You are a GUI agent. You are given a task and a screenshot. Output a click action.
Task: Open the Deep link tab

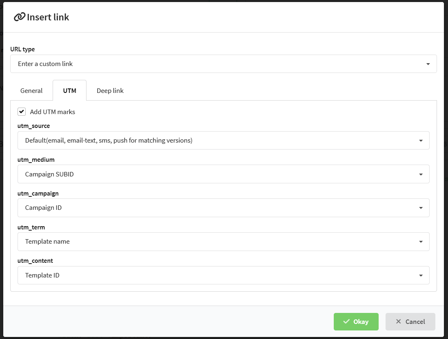(x=110, y=91)
